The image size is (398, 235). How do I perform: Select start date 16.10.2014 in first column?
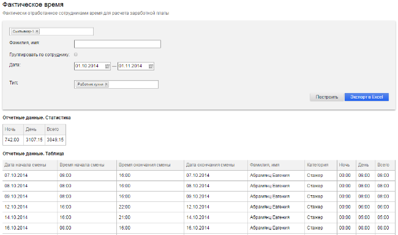pyautogui.click(x=16, y=228)
